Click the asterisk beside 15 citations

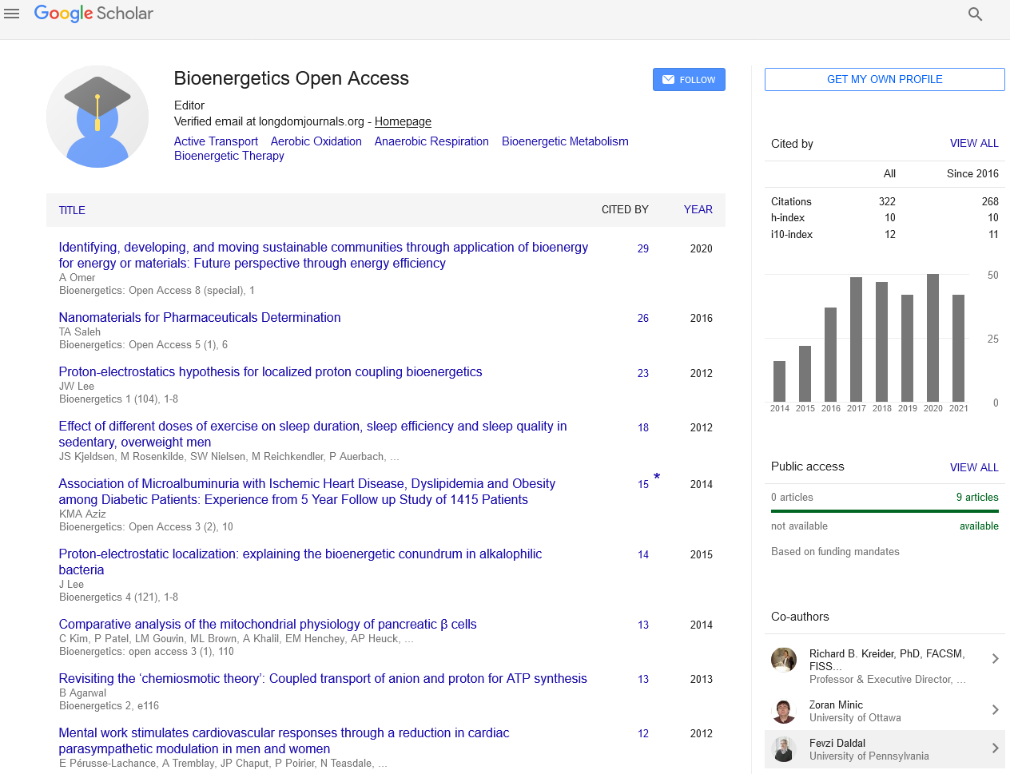point(657,478)
